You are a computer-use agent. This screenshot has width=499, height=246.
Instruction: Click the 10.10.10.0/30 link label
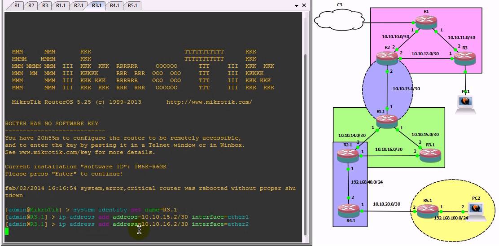coord(395,36)
